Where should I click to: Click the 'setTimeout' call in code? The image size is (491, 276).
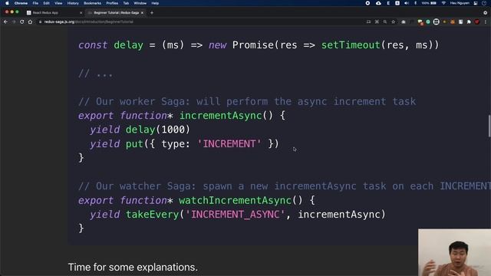(351, 45)
